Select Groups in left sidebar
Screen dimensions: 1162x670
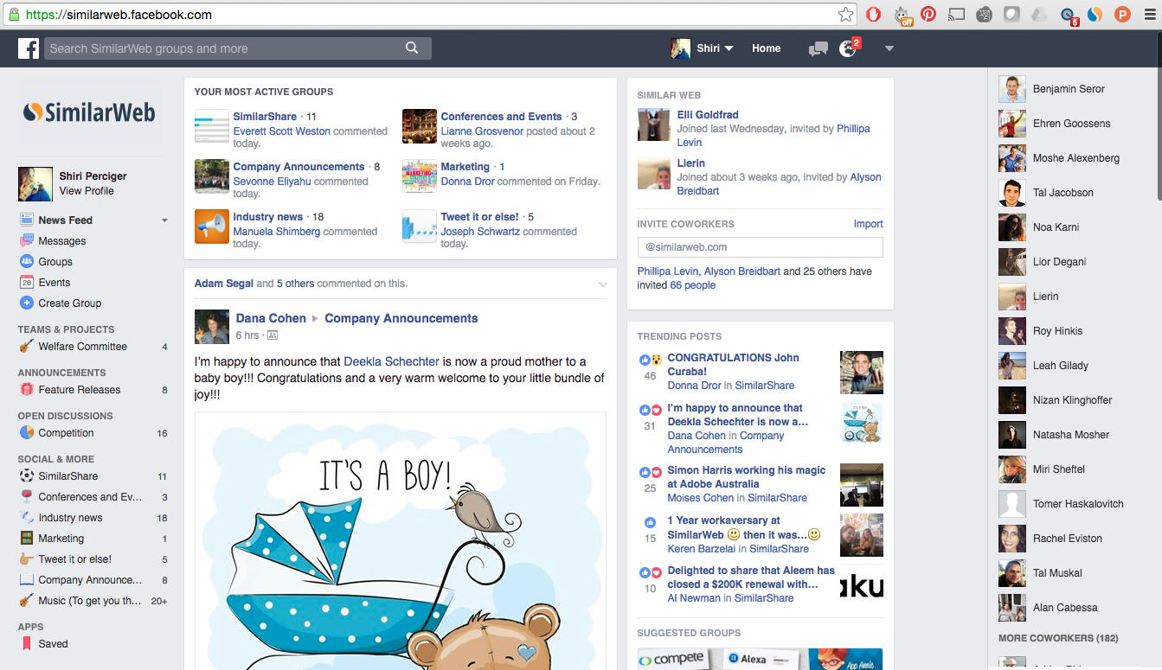pos(55,262)
